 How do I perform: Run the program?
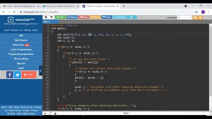(x=60, y=17)
